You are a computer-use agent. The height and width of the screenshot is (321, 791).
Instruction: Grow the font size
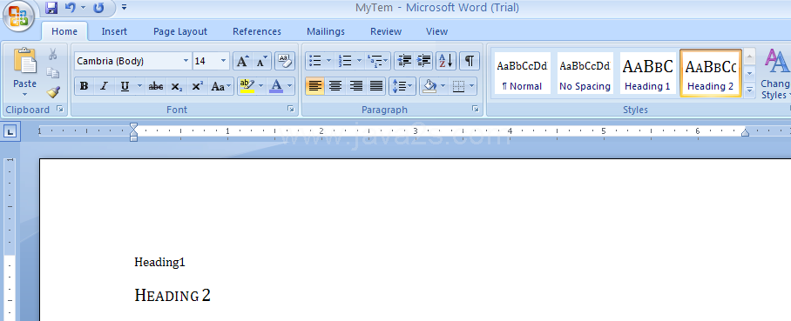click(242, 62)
